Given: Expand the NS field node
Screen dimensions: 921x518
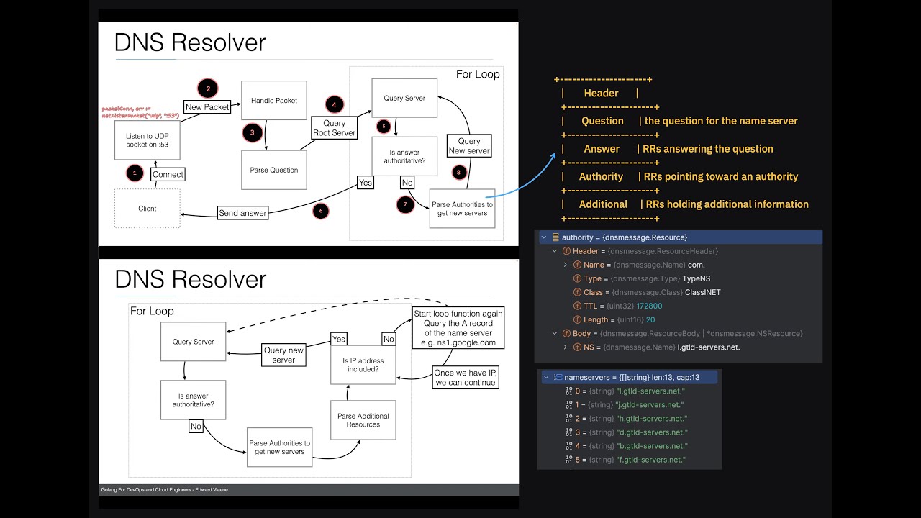Looking at the screenshot, I should [566, 347].
